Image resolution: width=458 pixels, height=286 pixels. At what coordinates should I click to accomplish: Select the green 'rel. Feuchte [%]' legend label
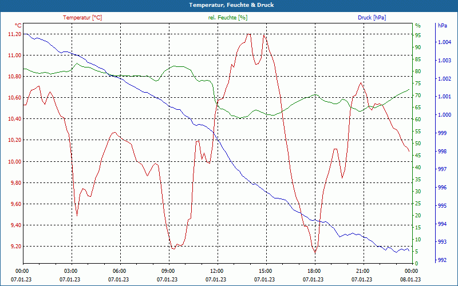tap(228, 18)
